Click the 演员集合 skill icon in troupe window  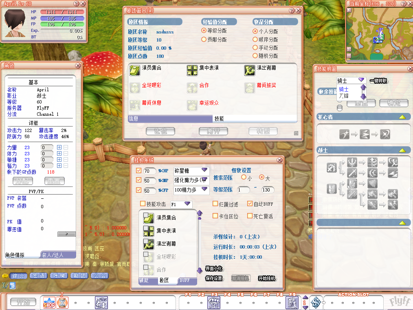tap(134, 70)
